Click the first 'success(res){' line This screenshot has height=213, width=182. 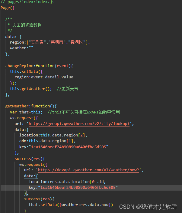[30, 159]
